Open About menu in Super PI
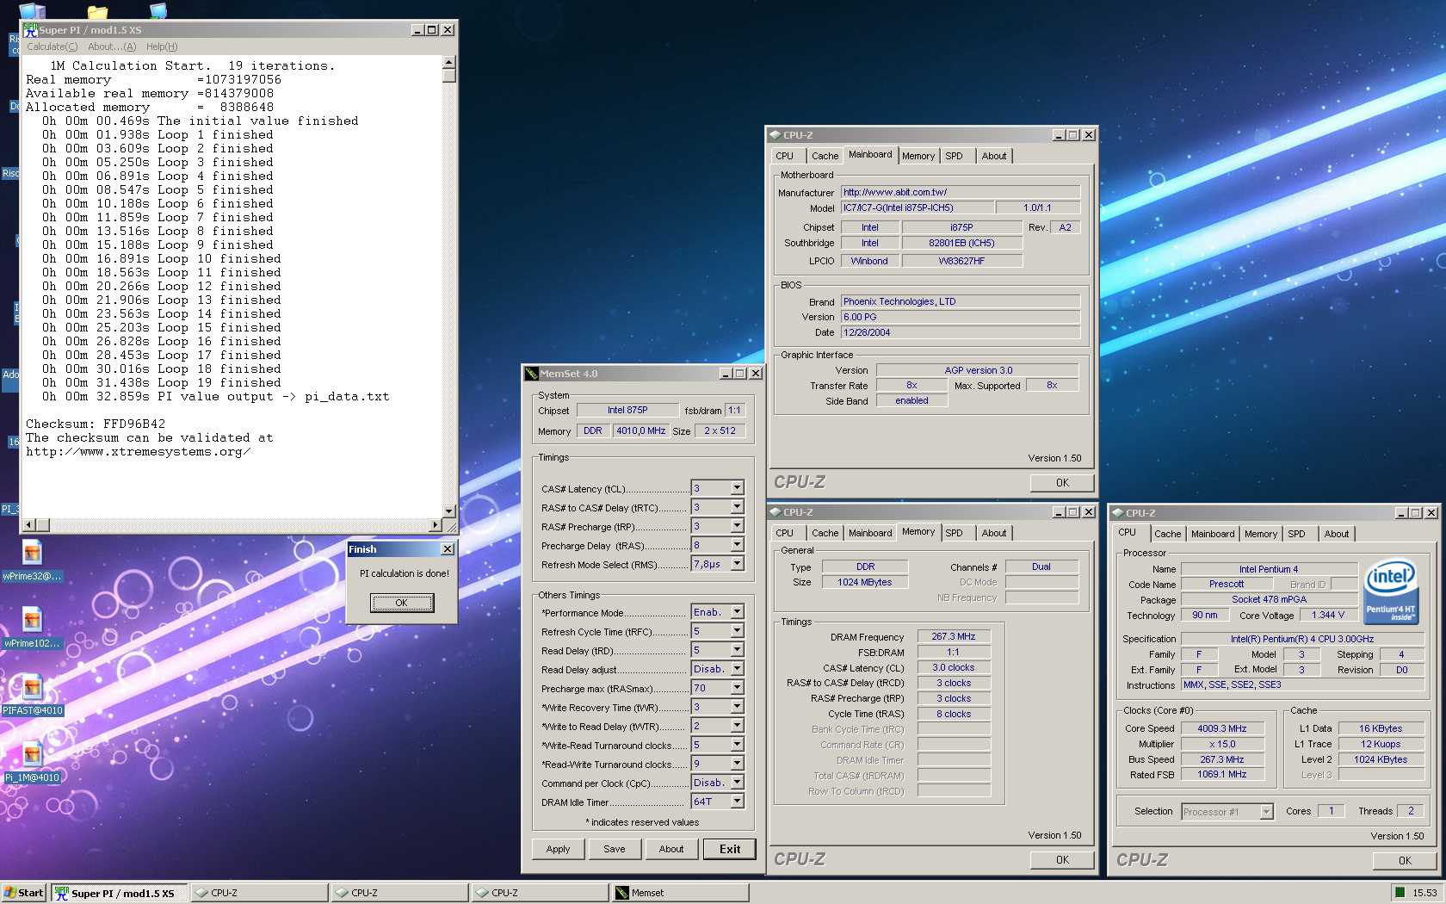The width and height of the screenshot is (1446, 904). click(112, 46)
